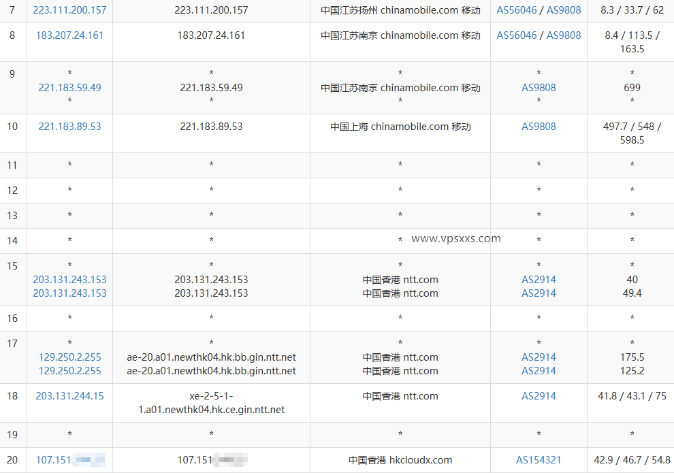Open 129.250.2.255 link on the 125.2 line
674x473 pixels.
[69, 371]
